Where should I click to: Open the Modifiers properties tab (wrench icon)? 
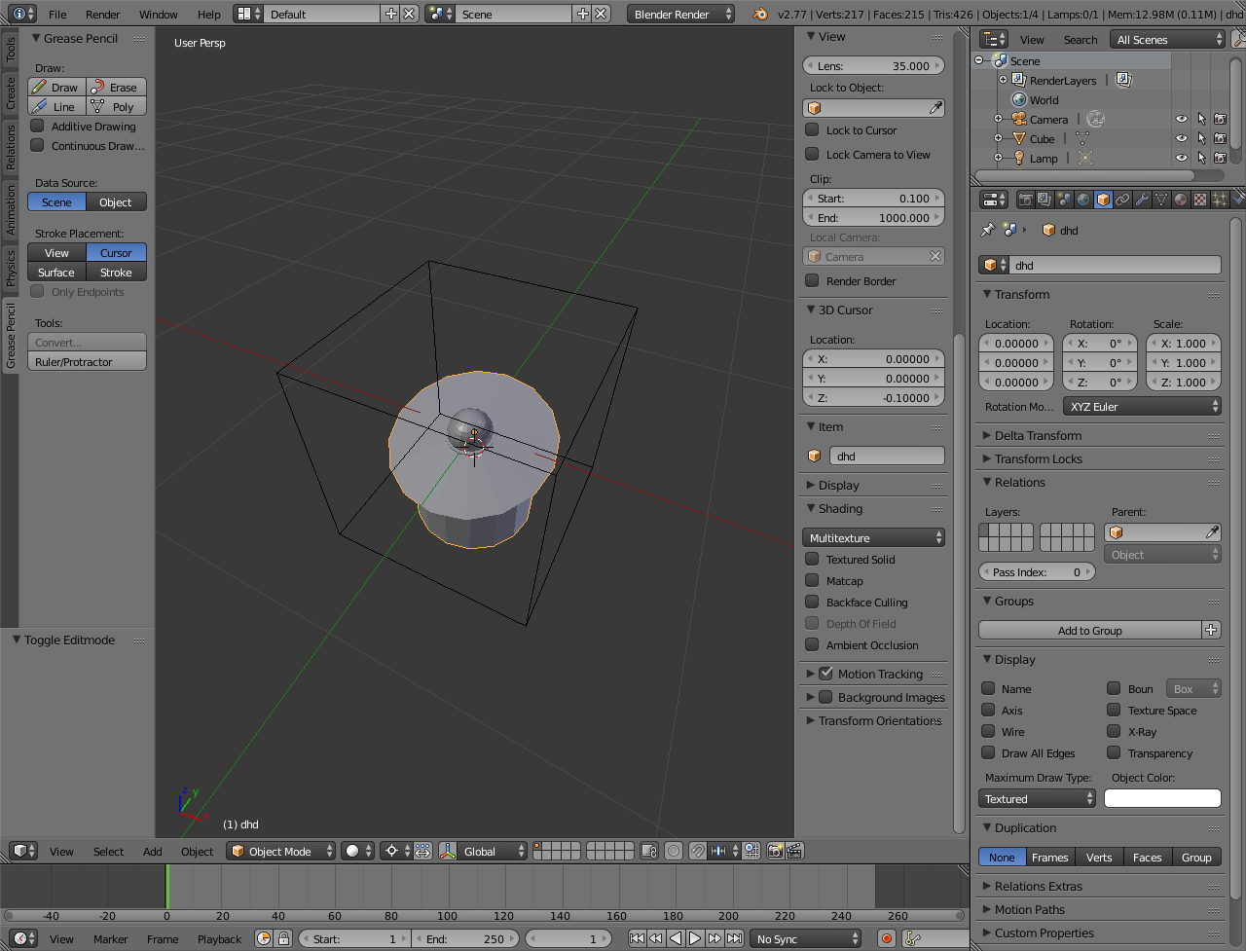tap(1142, 200)
